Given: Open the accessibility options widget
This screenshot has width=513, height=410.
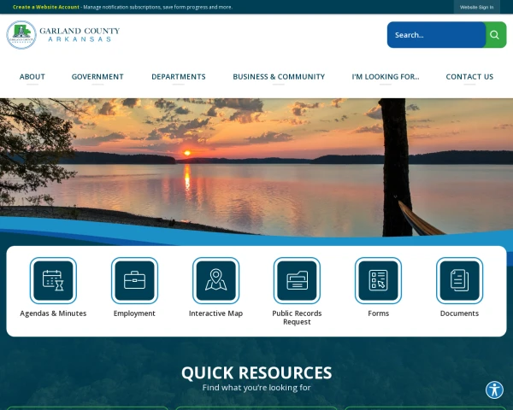Looking at the screenshot, I should [494, 389].
